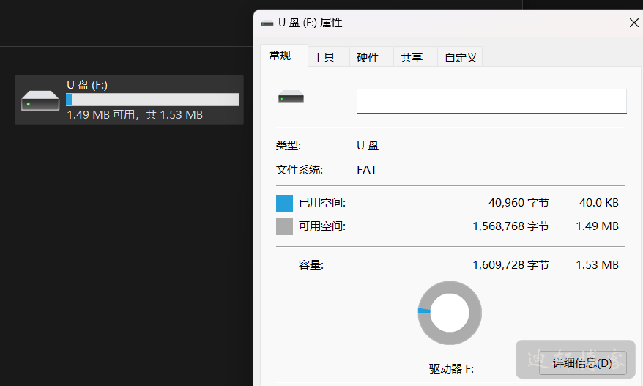Click the gray 可用空间 color swatch
643x386 pixels.
(x=284, y=226)
